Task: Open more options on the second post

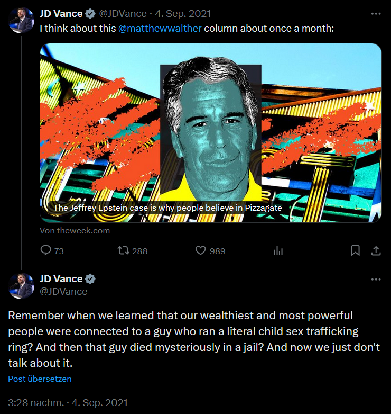Action: click(376, 280)
